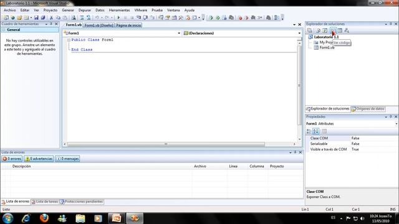
Task: Open window position menu of Explorador de soluciones
Action: (386, 24)
